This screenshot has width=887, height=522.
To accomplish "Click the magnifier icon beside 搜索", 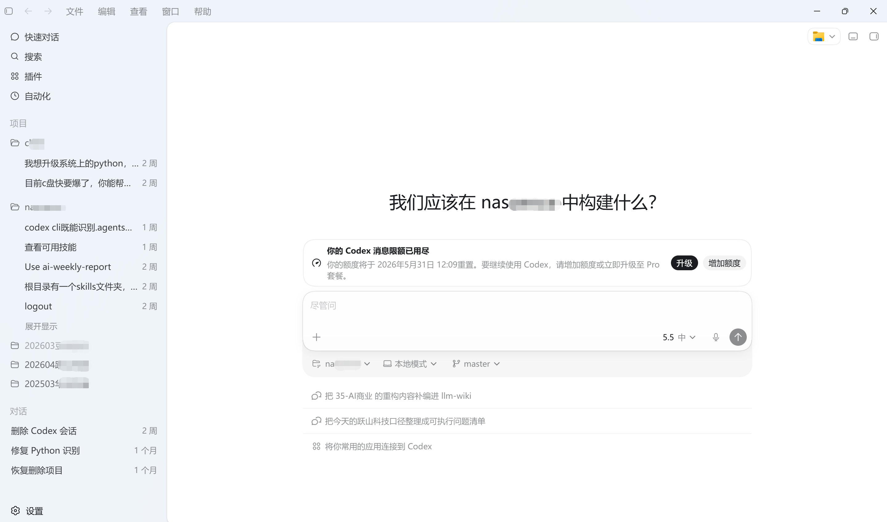I will coord(15,56).
